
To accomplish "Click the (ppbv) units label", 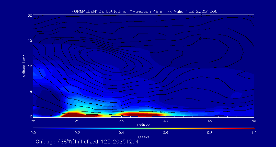I will 143,137.
